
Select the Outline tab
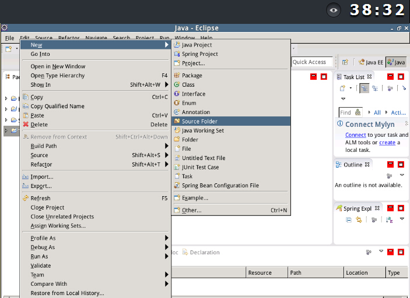(352, 165)
